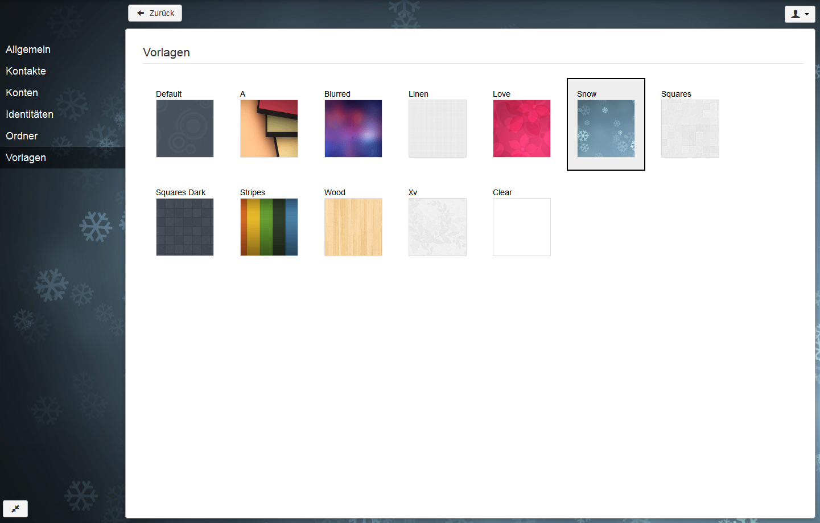The width and height of the screenshot is (820, 523).
Task: Open the Konten section
Action: 22,93
